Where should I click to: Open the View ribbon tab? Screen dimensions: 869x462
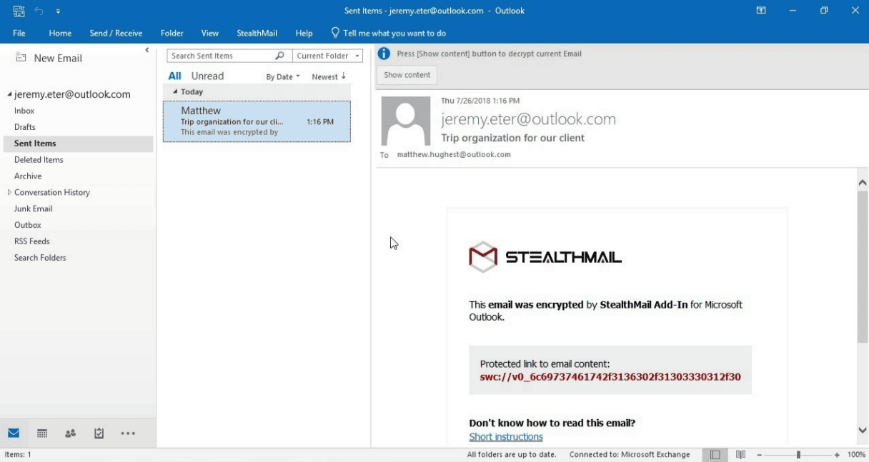210,33
